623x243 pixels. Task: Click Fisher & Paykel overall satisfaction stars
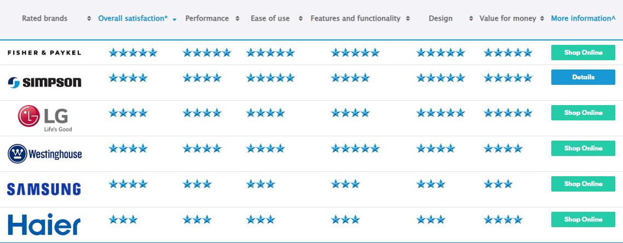133,53
